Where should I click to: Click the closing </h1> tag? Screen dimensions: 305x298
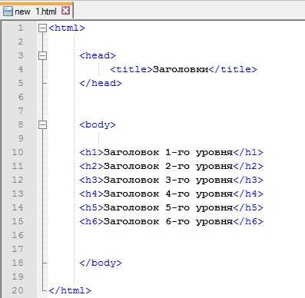pyautogui.click(x=248, y=153)
